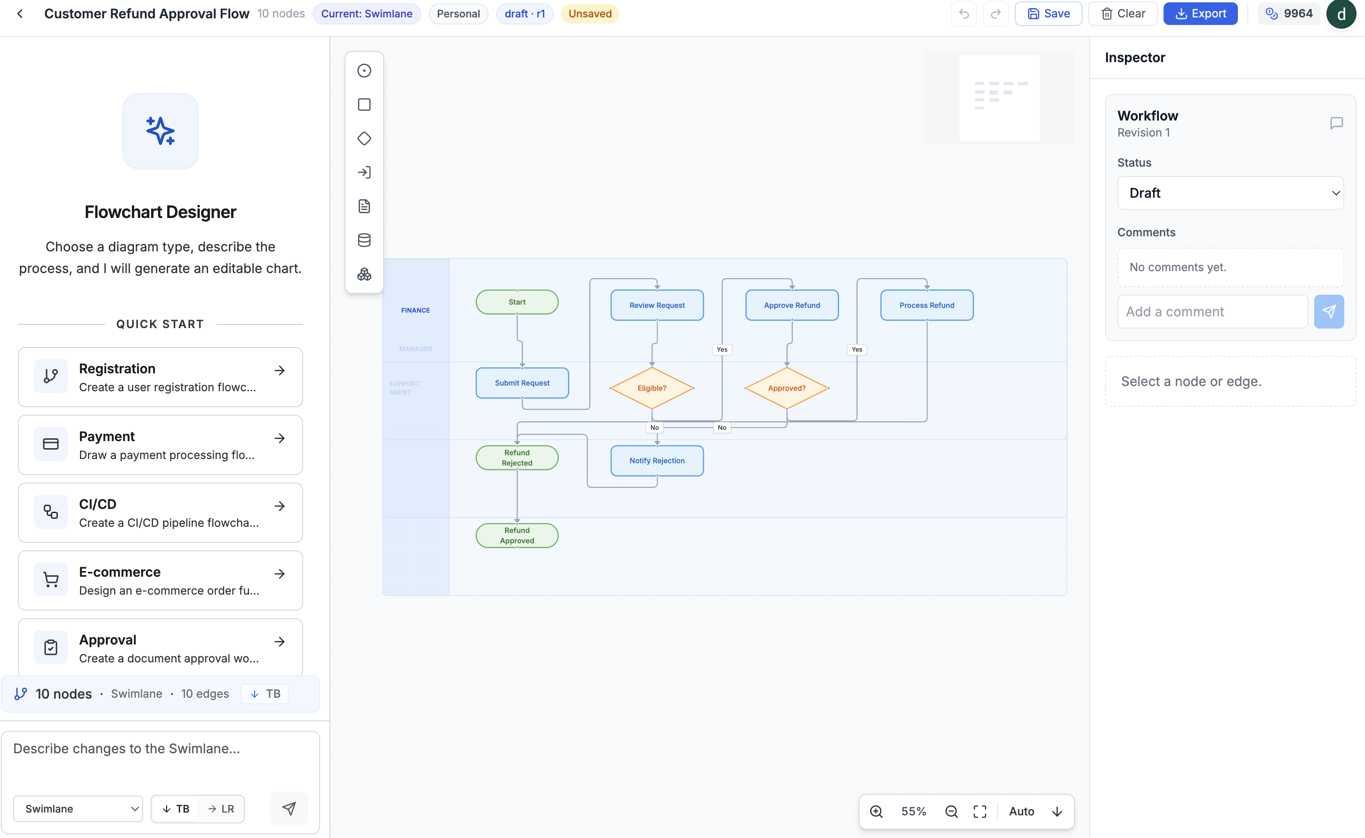This screenshot has height=838, width=1365.
Task: Open the Status dropdown showing Draft
Action: pos(1230,193)
